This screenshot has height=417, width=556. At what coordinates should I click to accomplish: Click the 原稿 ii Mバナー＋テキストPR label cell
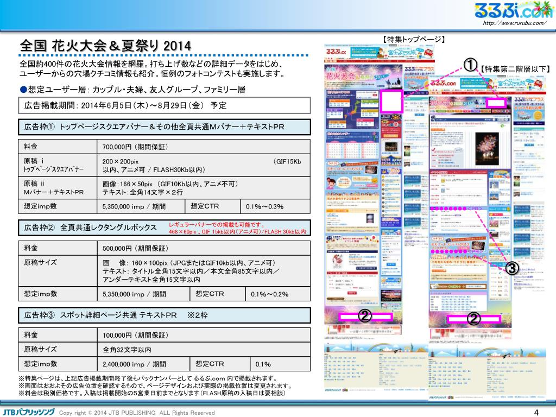click(58, 188)
